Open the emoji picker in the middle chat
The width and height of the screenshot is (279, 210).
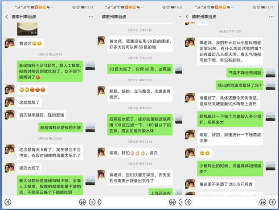[171, 202]
